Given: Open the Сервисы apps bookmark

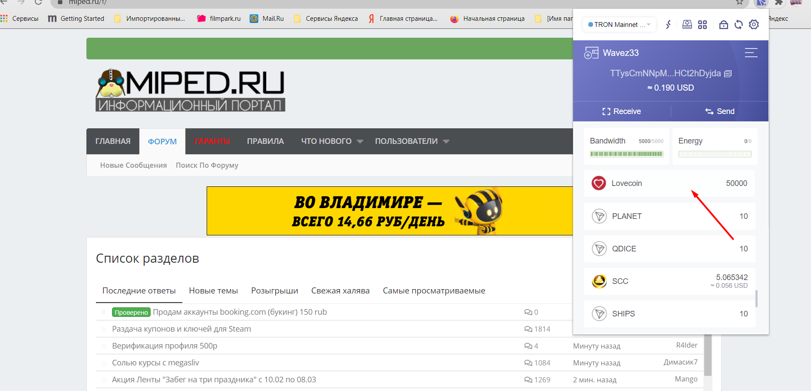Looking at the screenshot, I should (x=20, y=19).
